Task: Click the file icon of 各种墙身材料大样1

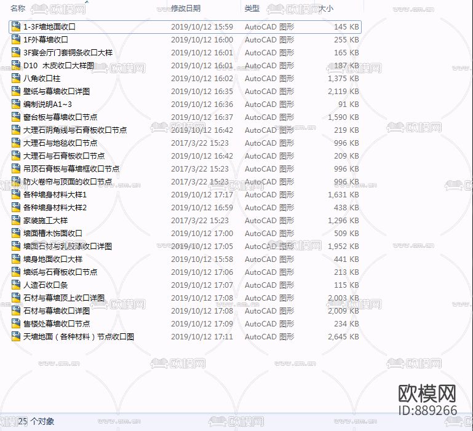Action: click(16, 195)
